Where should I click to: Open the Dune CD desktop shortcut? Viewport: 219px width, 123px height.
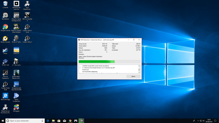tap(16, 51)
